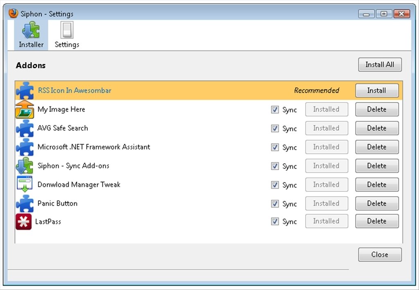Install RSS Icon In Awesombar

[377, 90]
